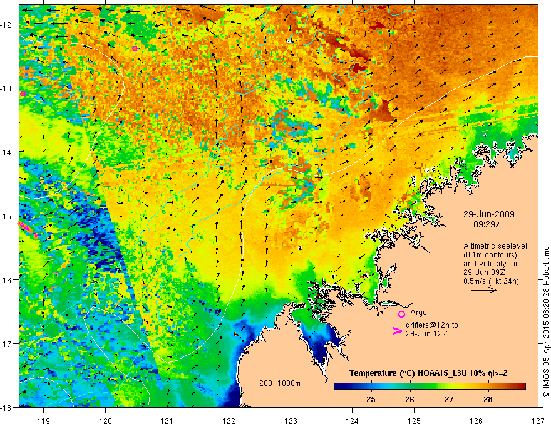Select the Argo float marker near 120.5E, 12.4S
This screenshot has width=551, height=426.
pos(135,48)
